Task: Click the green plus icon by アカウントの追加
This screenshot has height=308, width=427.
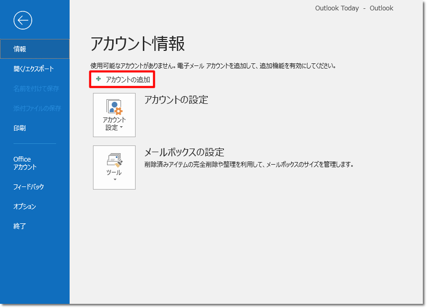Action: [x=99, y=79]
